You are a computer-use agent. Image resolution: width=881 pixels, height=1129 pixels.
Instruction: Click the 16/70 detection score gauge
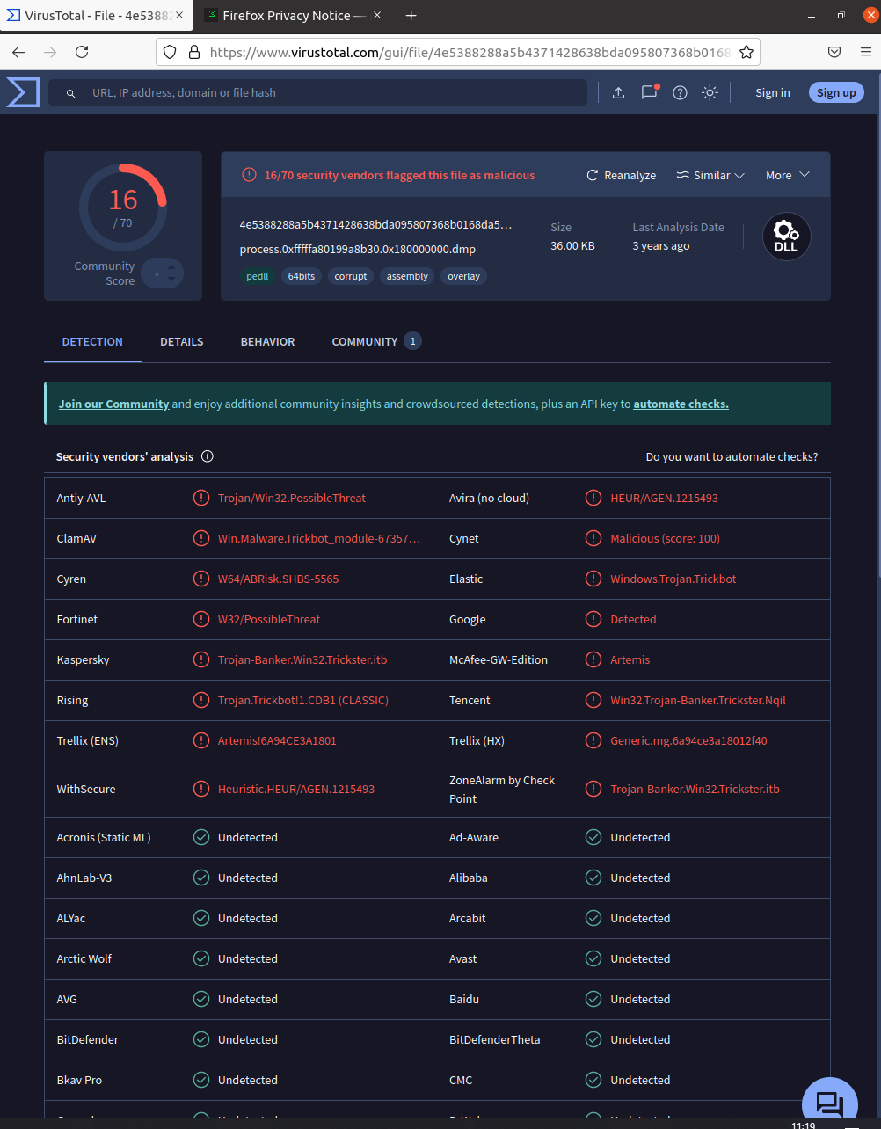coord(123,207)
